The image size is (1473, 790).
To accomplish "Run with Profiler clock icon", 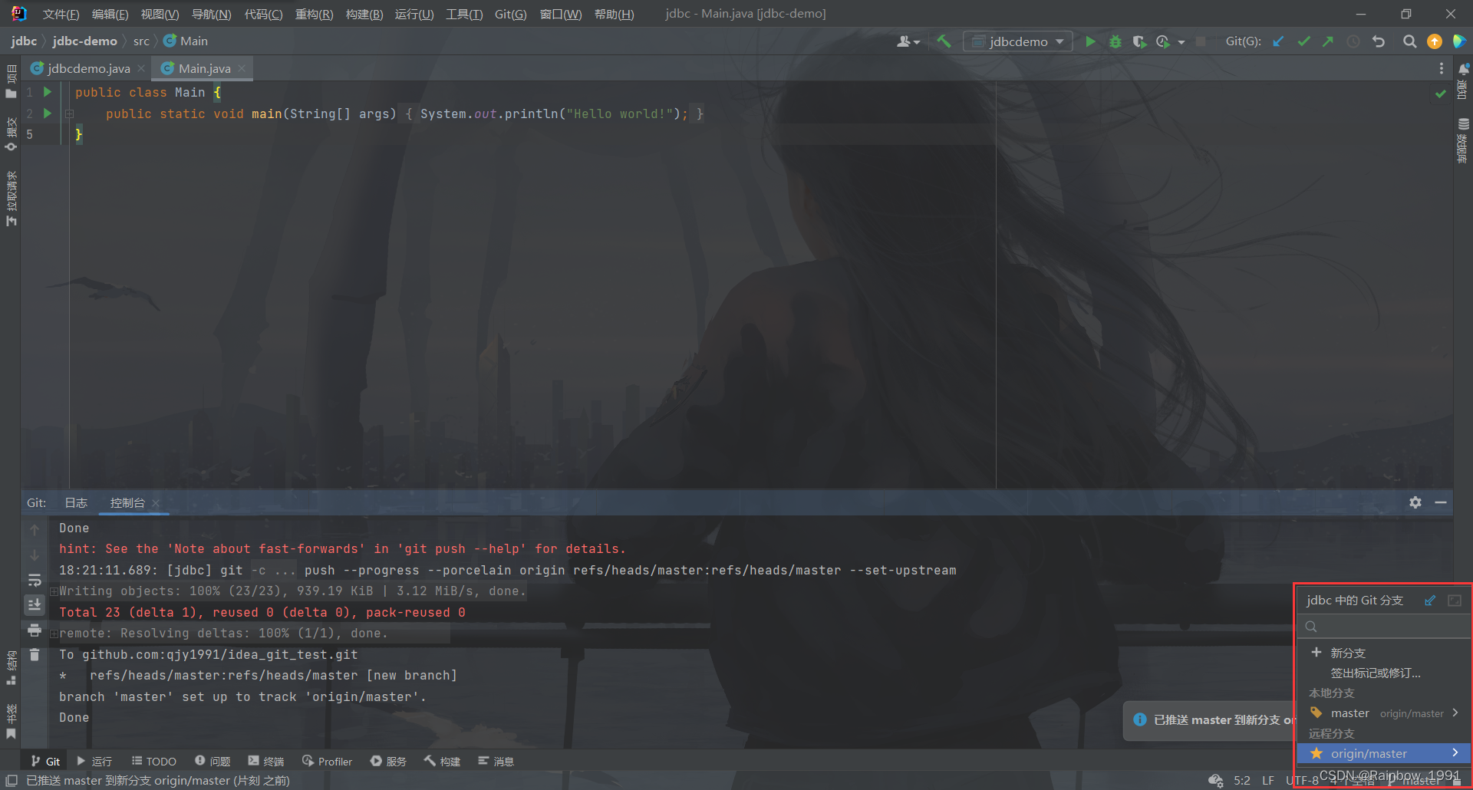I will click(1163, 41).
